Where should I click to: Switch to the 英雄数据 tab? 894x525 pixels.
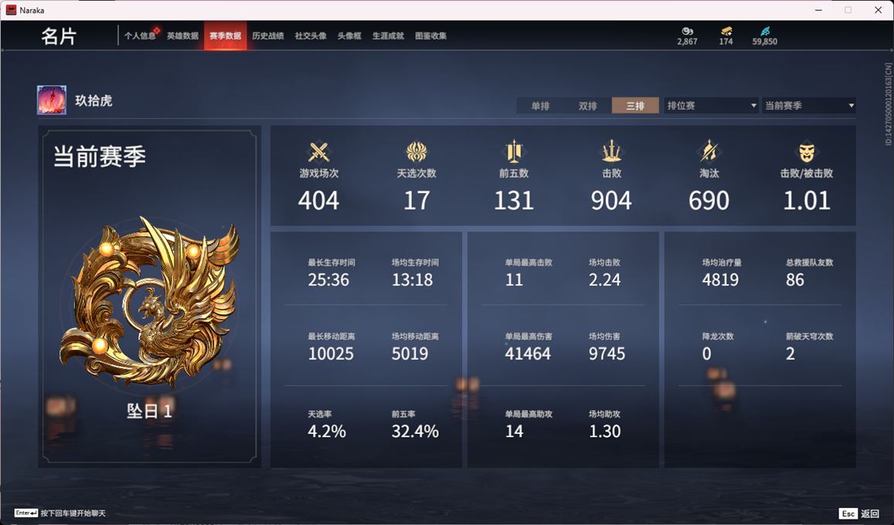click(182, 36)
